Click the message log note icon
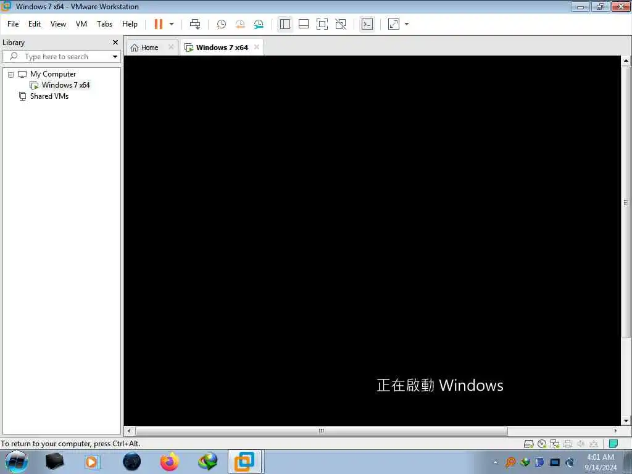 (613, 444)
